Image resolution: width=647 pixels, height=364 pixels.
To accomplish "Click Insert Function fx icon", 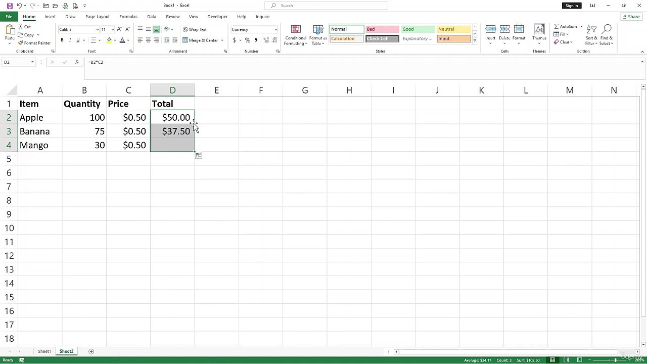I will tap(76, 62).
